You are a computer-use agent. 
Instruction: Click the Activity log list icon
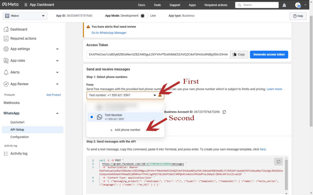(6, 154)
